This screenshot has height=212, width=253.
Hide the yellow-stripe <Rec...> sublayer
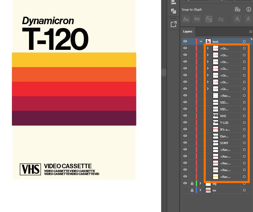[185, 176]
